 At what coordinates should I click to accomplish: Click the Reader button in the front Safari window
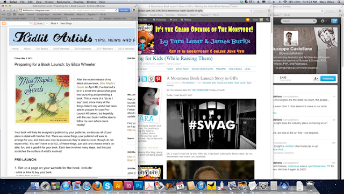[124, 10]
